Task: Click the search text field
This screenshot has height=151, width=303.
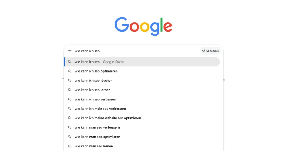Action: pos(133,51)
